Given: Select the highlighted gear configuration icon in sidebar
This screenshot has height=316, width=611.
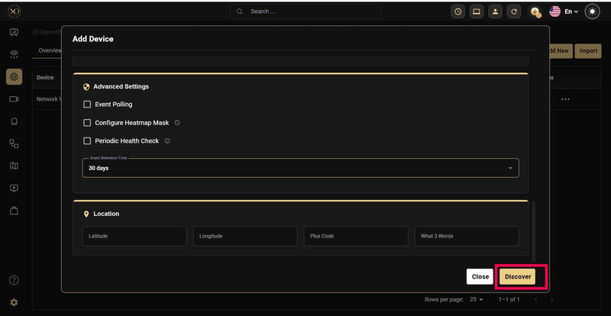Looking at the screenshot, I should [x=14, y=77].
